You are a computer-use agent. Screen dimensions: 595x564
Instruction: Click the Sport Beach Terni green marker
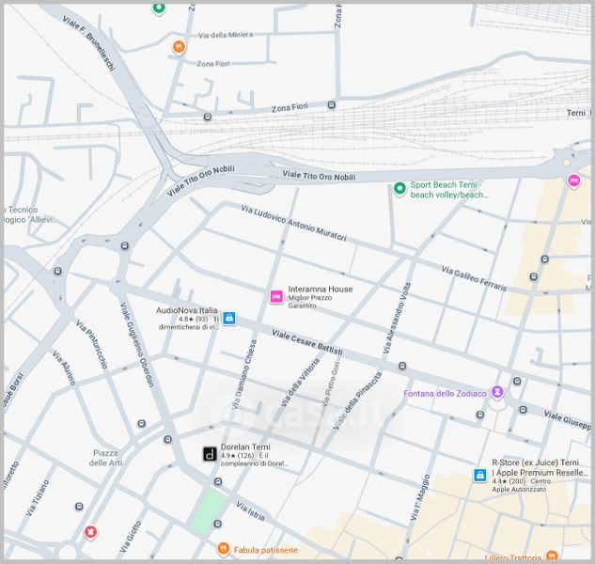click(399, 189)
